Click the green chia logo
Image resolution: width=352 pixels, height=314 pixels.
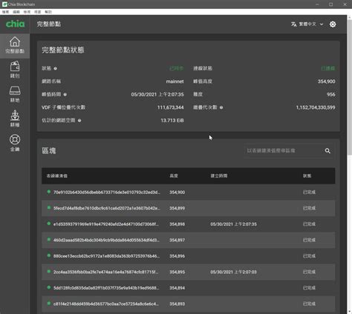point(15,24)
